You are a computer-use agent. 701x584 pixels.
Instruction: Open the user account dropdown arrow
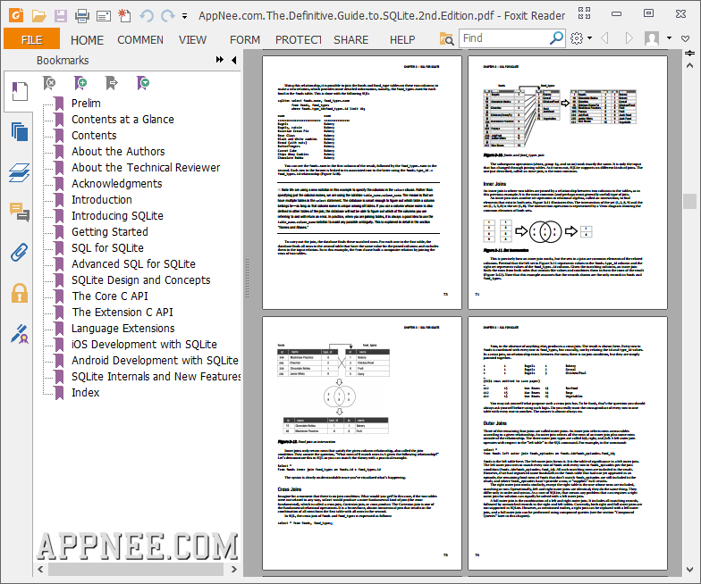coord(669,38)
